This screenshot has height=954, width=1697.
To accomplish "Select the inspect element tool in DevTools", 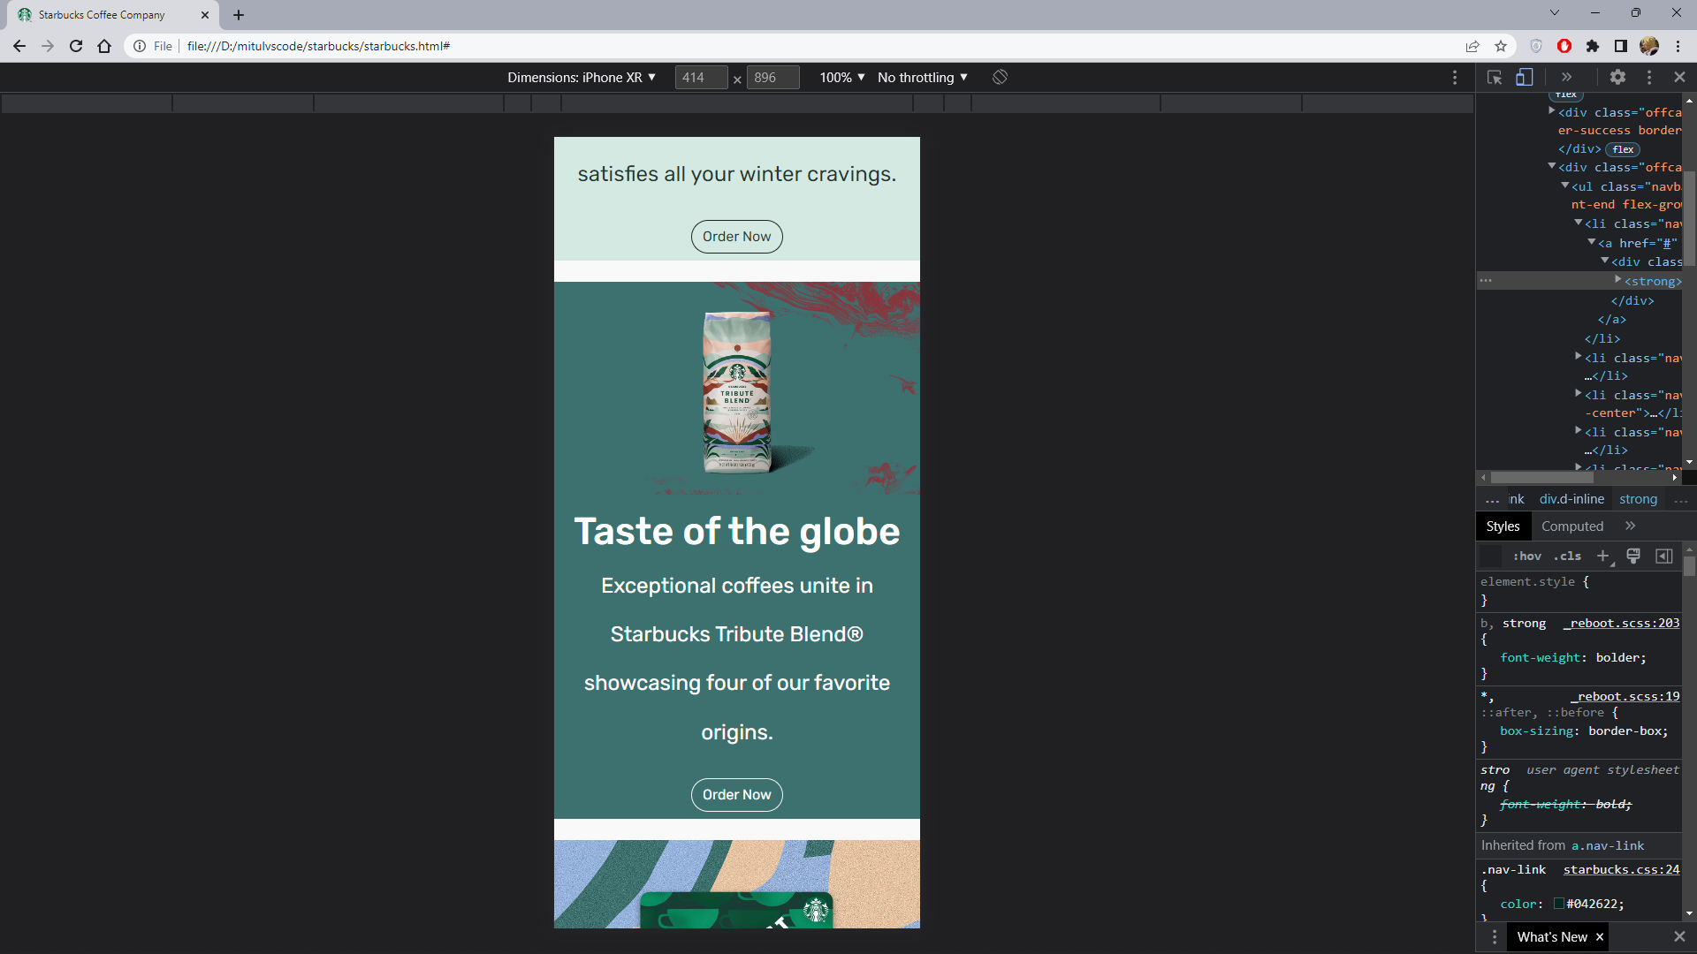I will pyautogui.click(x=1495, y=77).
